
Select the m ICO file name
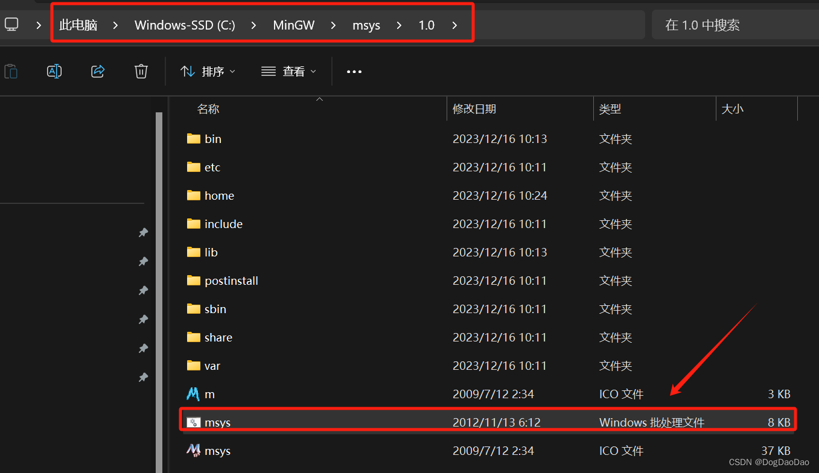click(209, 394)
